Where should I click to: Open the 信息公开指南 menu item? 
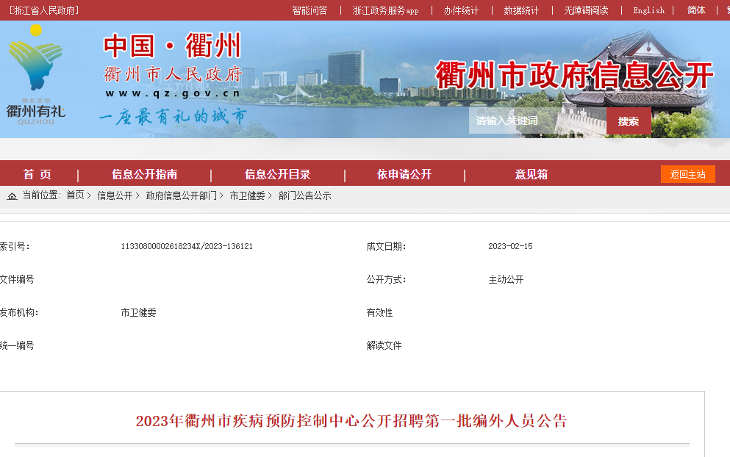[144, 175]
